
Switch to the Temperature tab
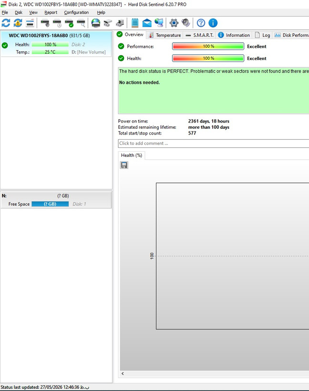pyautogui.click(x=165, y=35)
